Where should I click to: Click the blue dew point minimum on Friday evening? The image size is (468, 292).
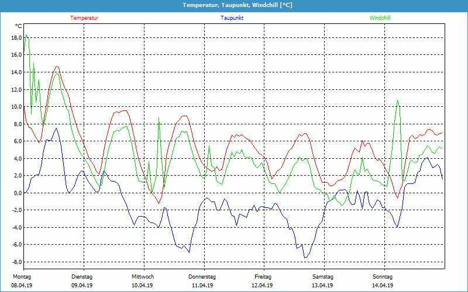[x=305, y=258]
